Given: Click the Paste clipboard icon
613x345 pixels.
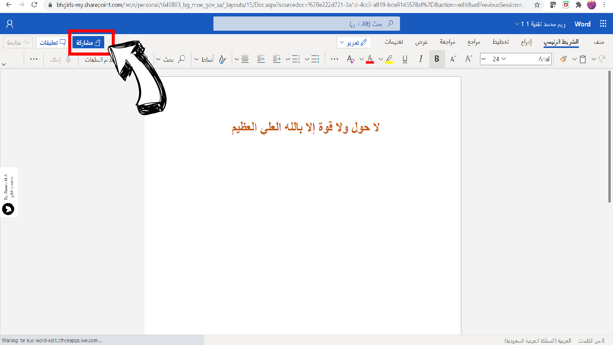Looking at the screenshot, I should [583, 59].
